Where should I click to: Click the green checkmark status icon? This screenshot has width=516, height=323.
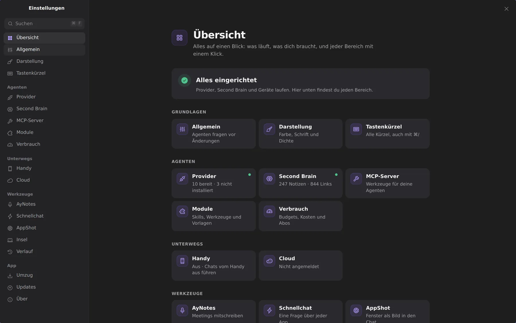[x=185, y=80]
